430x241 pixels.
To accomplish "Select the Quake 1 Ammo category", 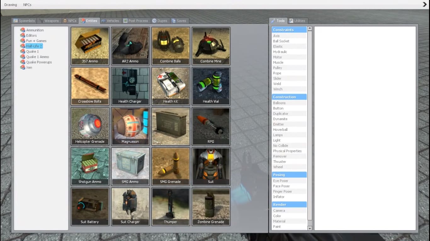I will point(35,57).
